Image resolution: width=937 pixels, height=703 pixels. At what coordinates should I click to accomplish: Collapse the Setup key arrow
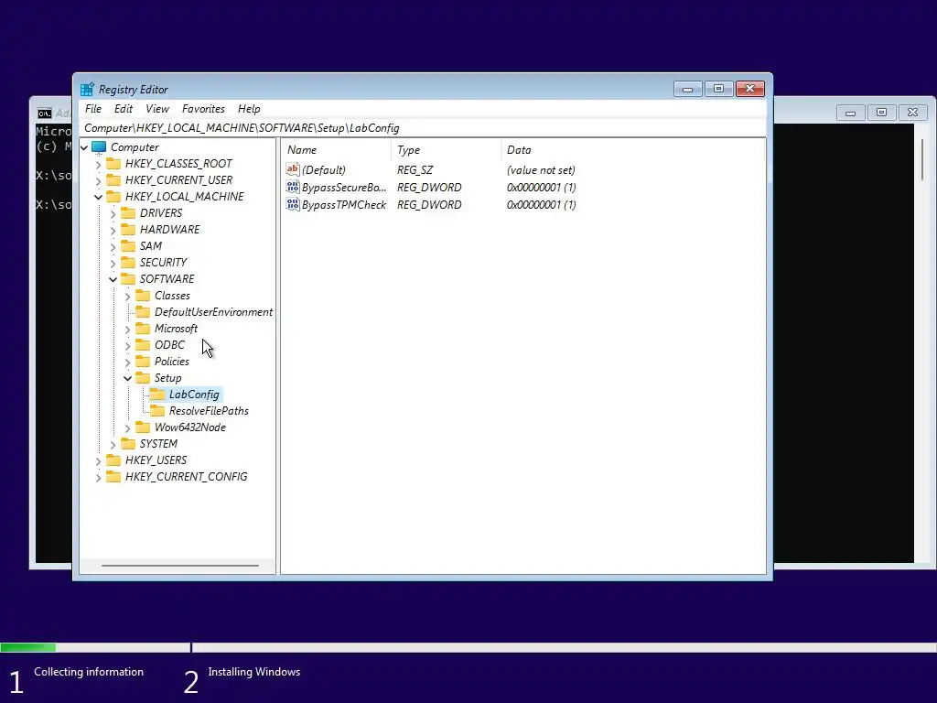click(x=127, y=378)
